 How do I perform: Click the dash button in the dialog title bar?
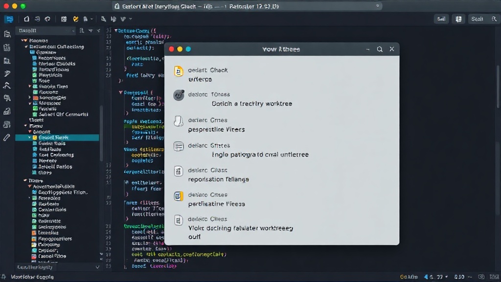[x=368, y=49]
